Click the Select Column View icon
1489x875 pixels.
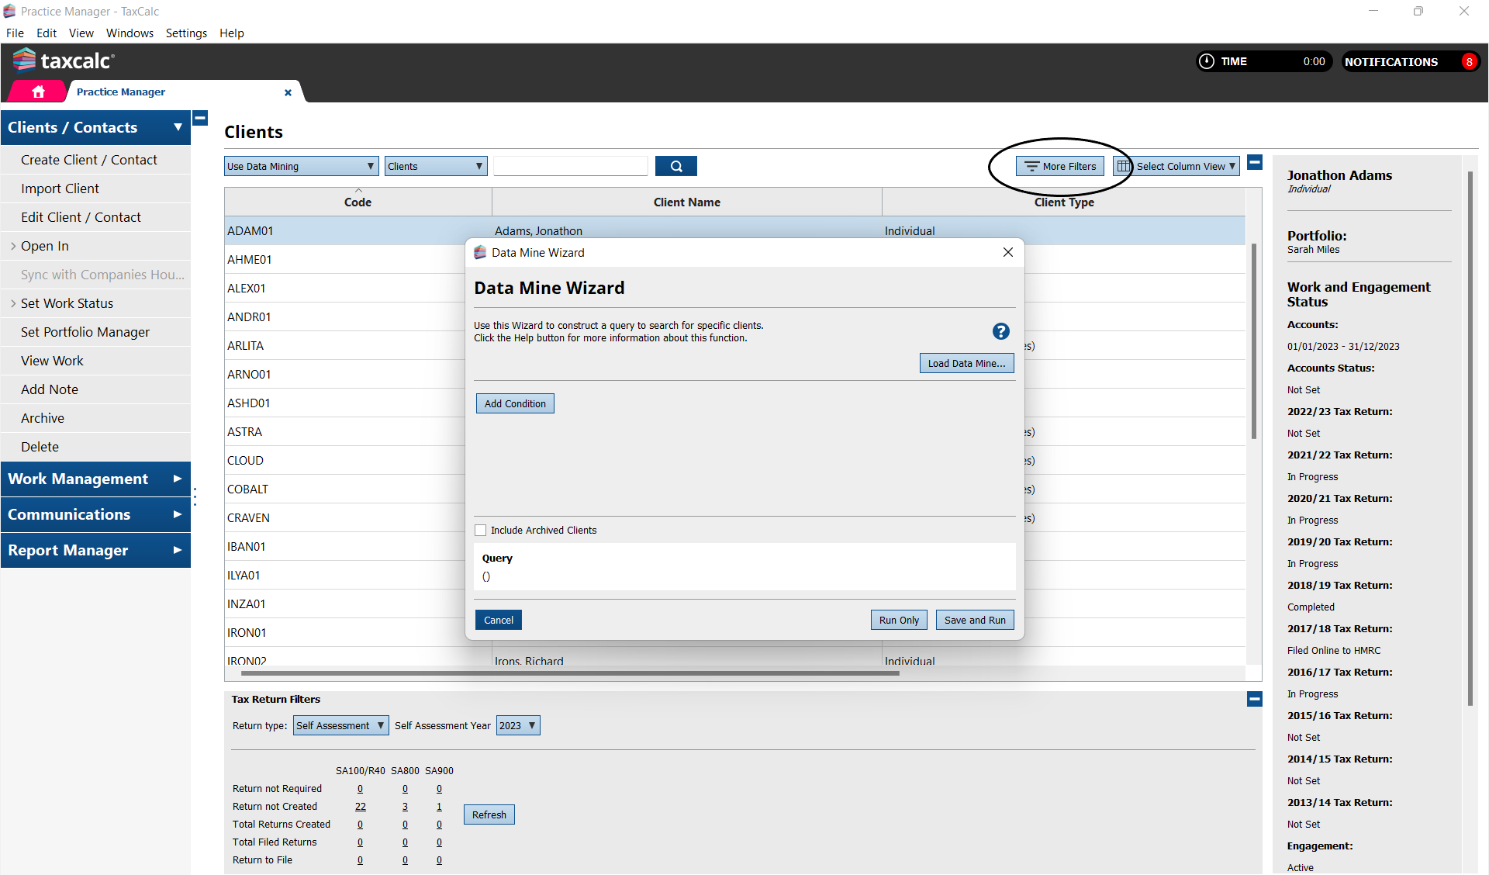[x=1124, y=166]
